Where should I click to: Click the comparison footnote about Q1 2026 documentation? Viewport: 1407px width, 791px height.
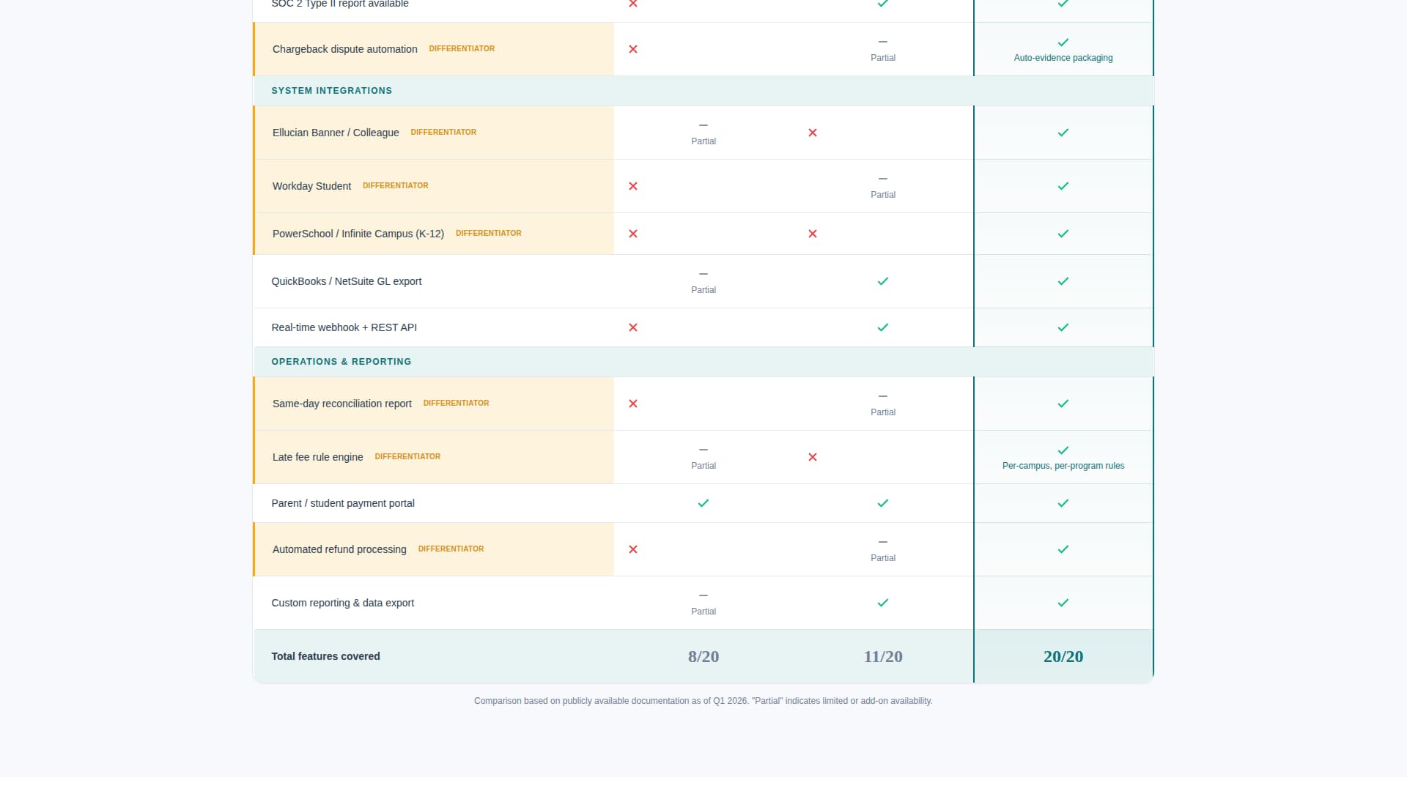[703, 701]
